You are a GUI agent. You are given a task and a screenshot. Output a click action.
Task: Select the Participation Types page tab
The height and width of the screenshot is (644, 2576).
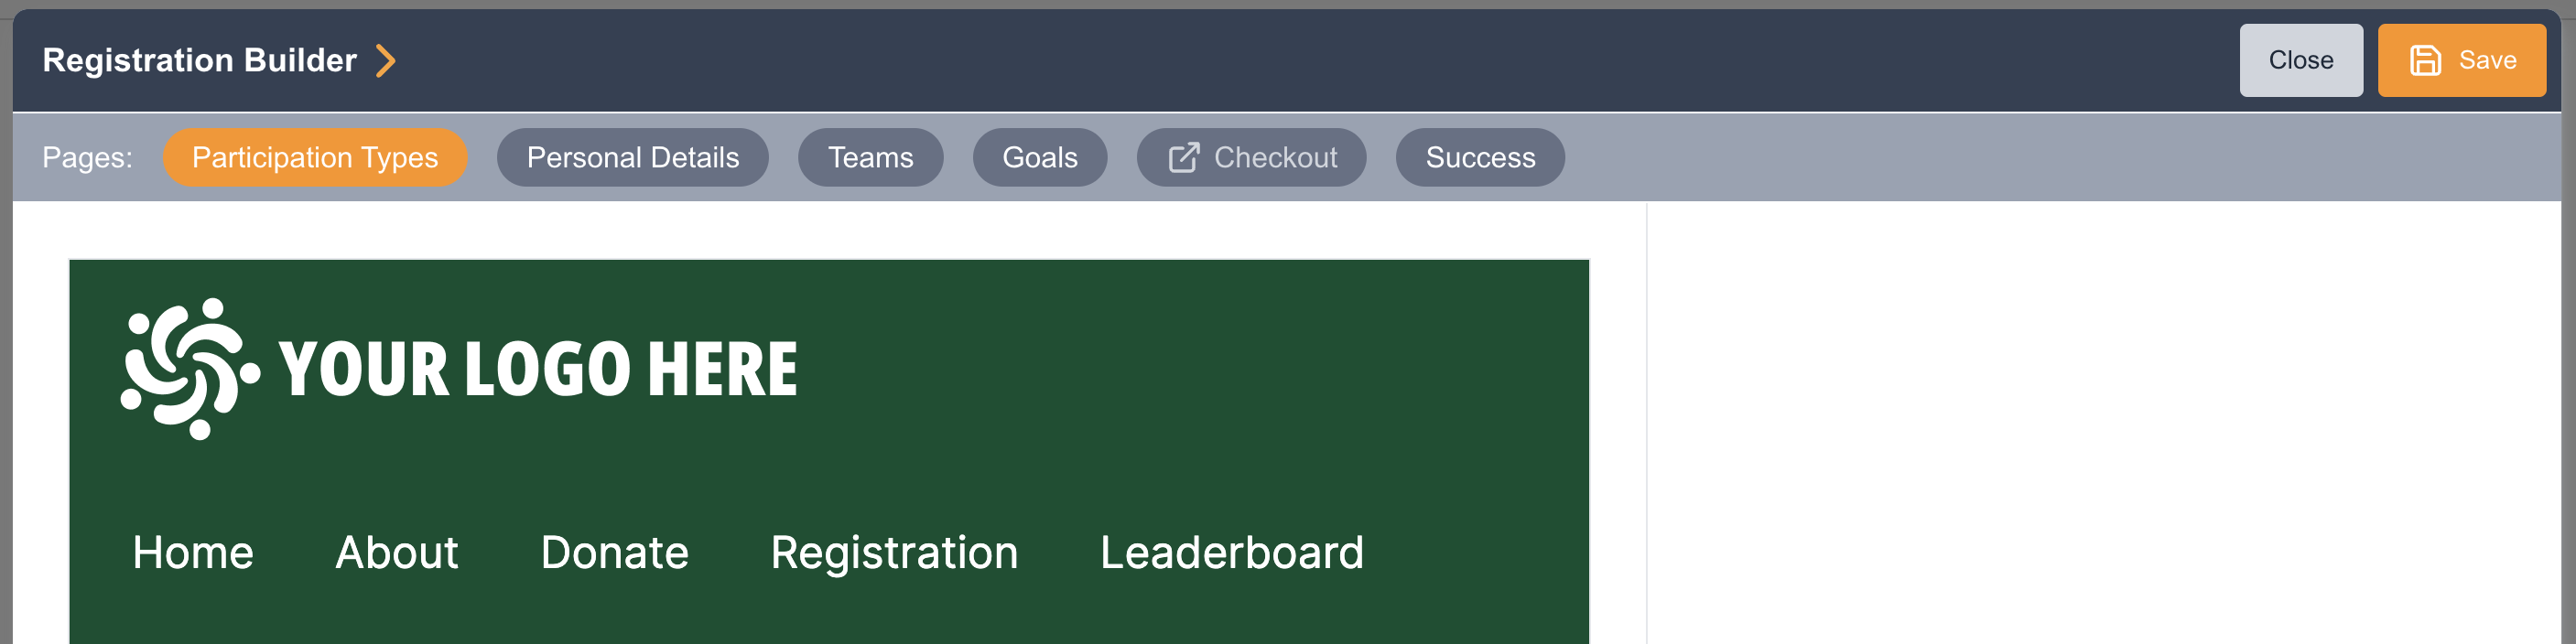click(315, 158)
